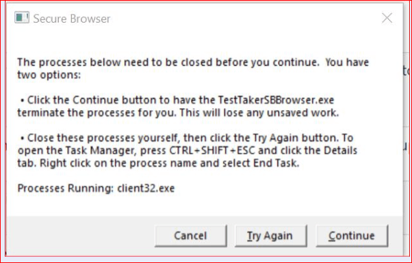Close the Secure Browser dialog with X
This screenshot has height=263, width=412.
[x=387, y=18]
